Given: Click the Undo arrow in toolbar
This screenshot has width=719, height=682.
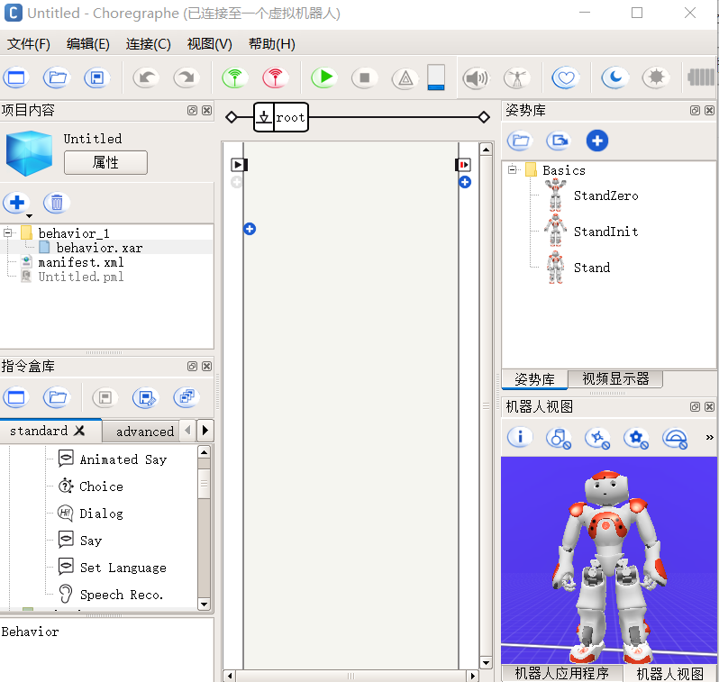Looking at the screenshot, I should 146,78.
